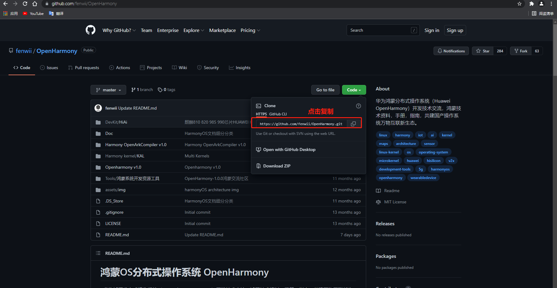
Task: Switch to Issues tab
Action: click(49, 68)
